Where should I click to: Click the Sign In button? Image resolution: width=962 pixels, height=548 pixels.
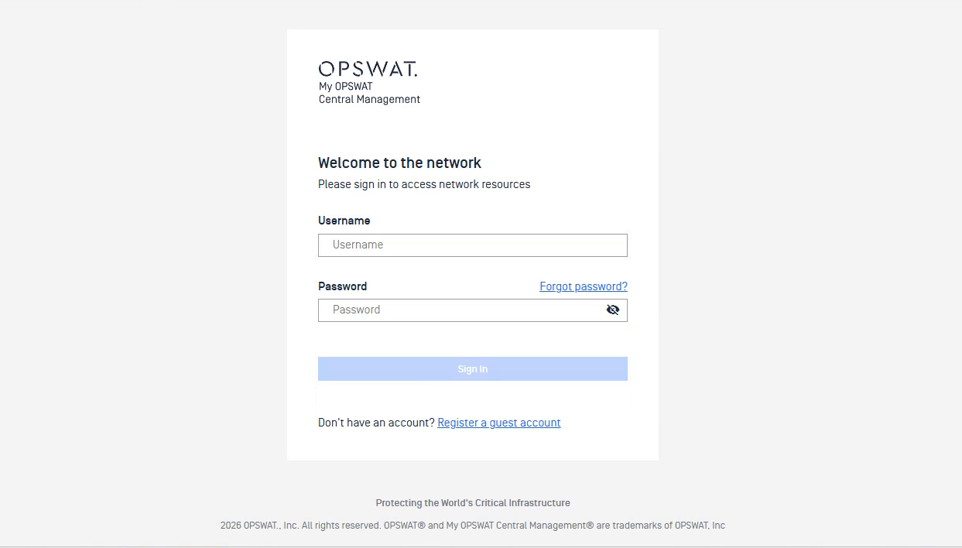point(473,368)
